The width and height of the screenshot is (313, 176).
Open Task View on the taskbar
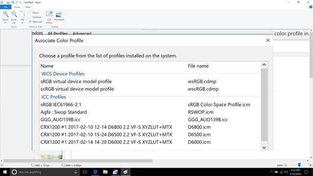[x=85, y=172]
